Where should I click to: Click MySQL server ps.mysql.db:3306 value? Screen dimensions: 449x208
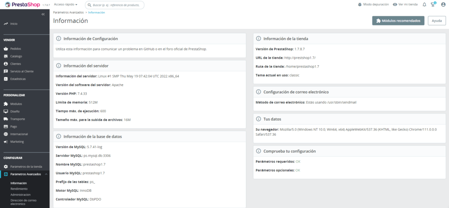(97, 156)
